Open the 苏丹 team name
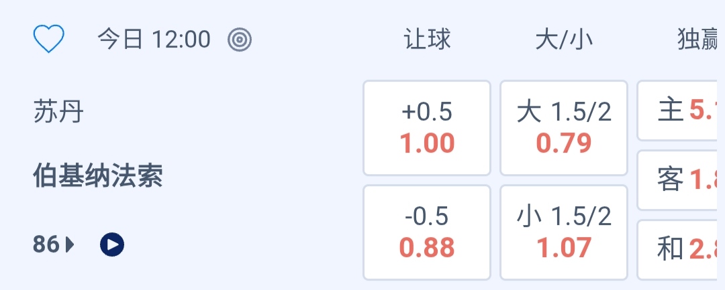 coord(58,112)
